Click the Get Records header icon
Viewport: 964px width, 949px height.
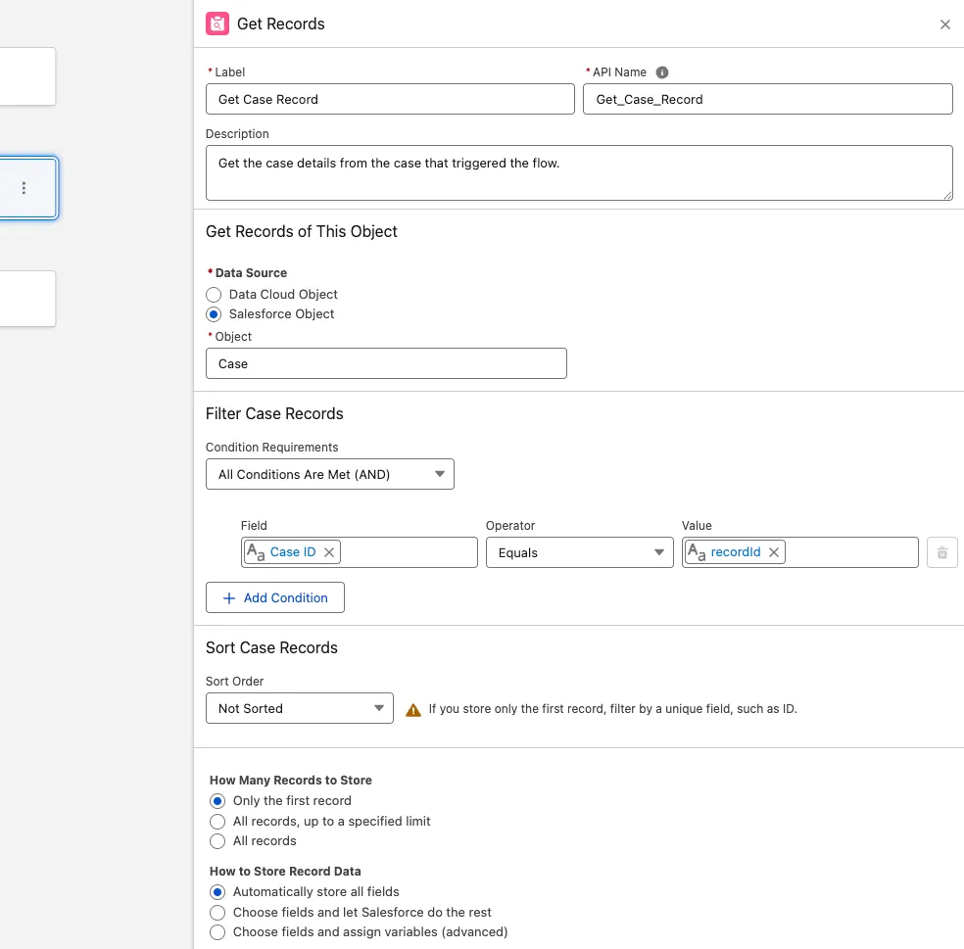(217, 24)
